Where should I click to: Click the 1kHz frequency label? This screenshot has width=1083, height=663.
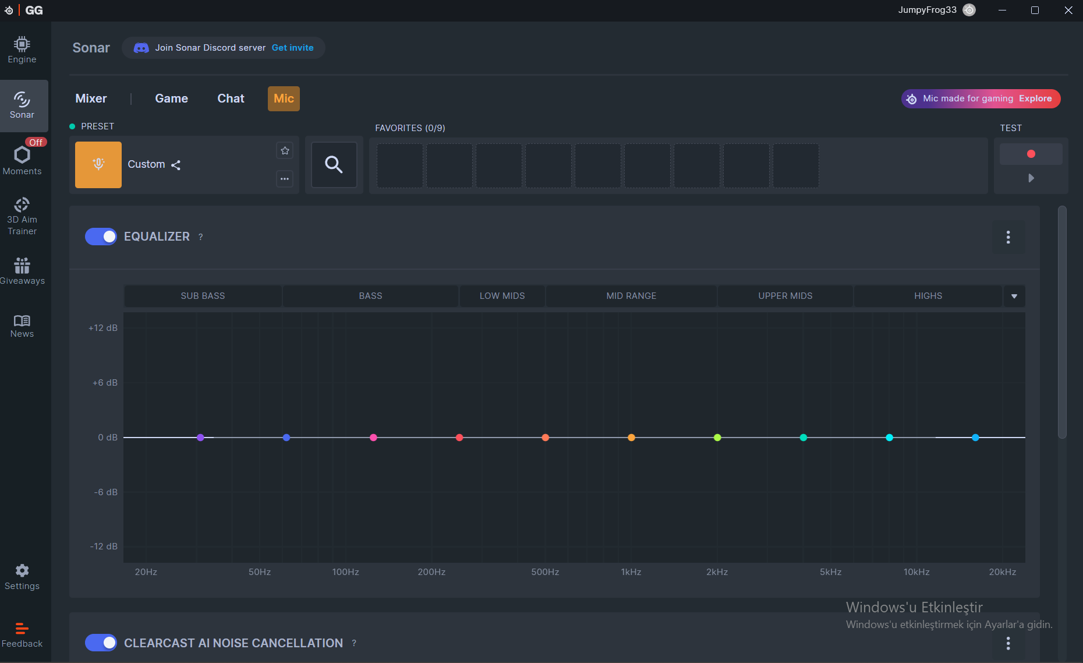click(631, 572)
